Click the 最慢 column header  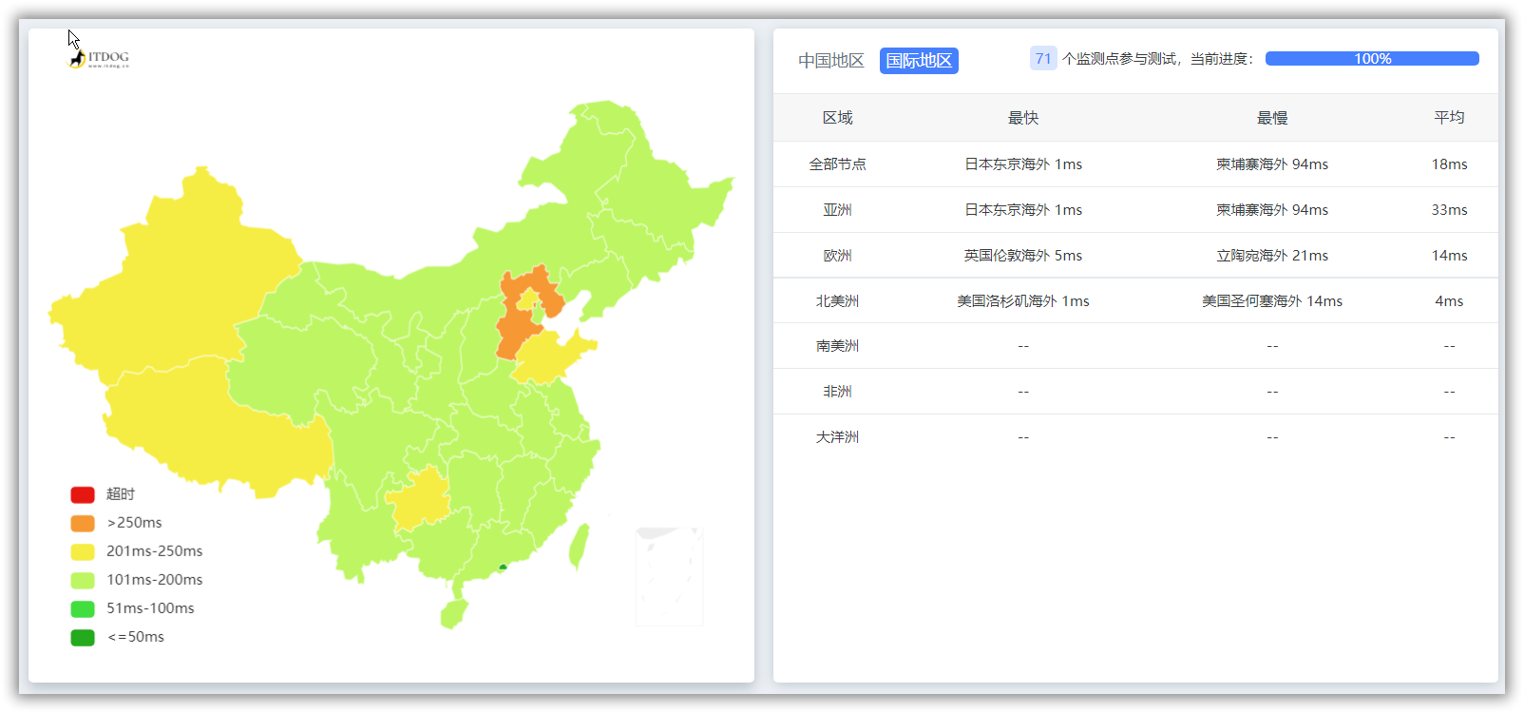(1271, 118)
